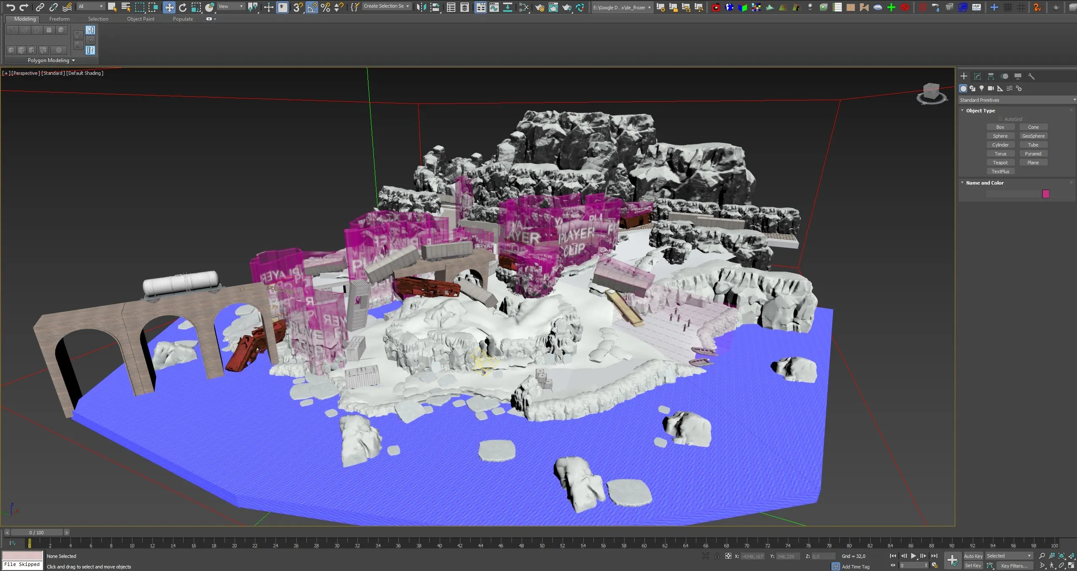Click the pink object color swatch

click(1046, 194)
